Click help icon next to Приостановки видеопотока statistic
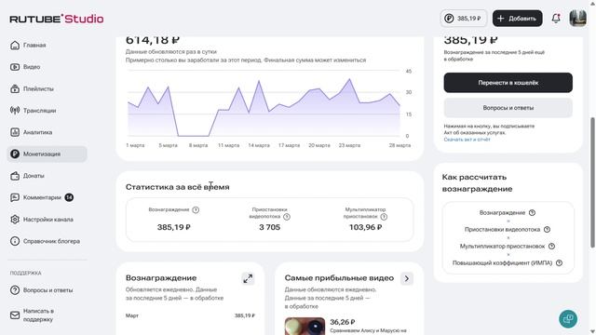Viewport: 596px width, 335px height. coord(287,217)
